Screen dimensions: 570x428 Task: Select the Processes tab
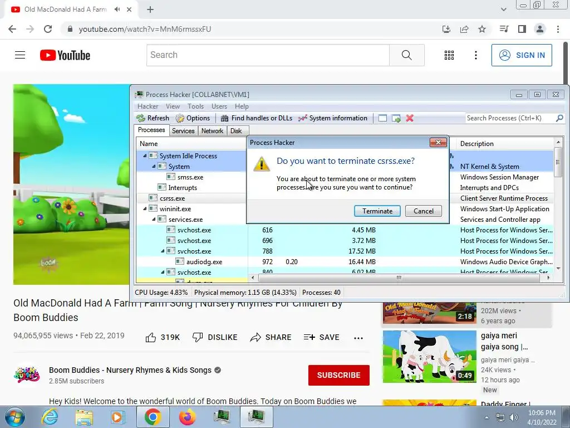point(151,130)
